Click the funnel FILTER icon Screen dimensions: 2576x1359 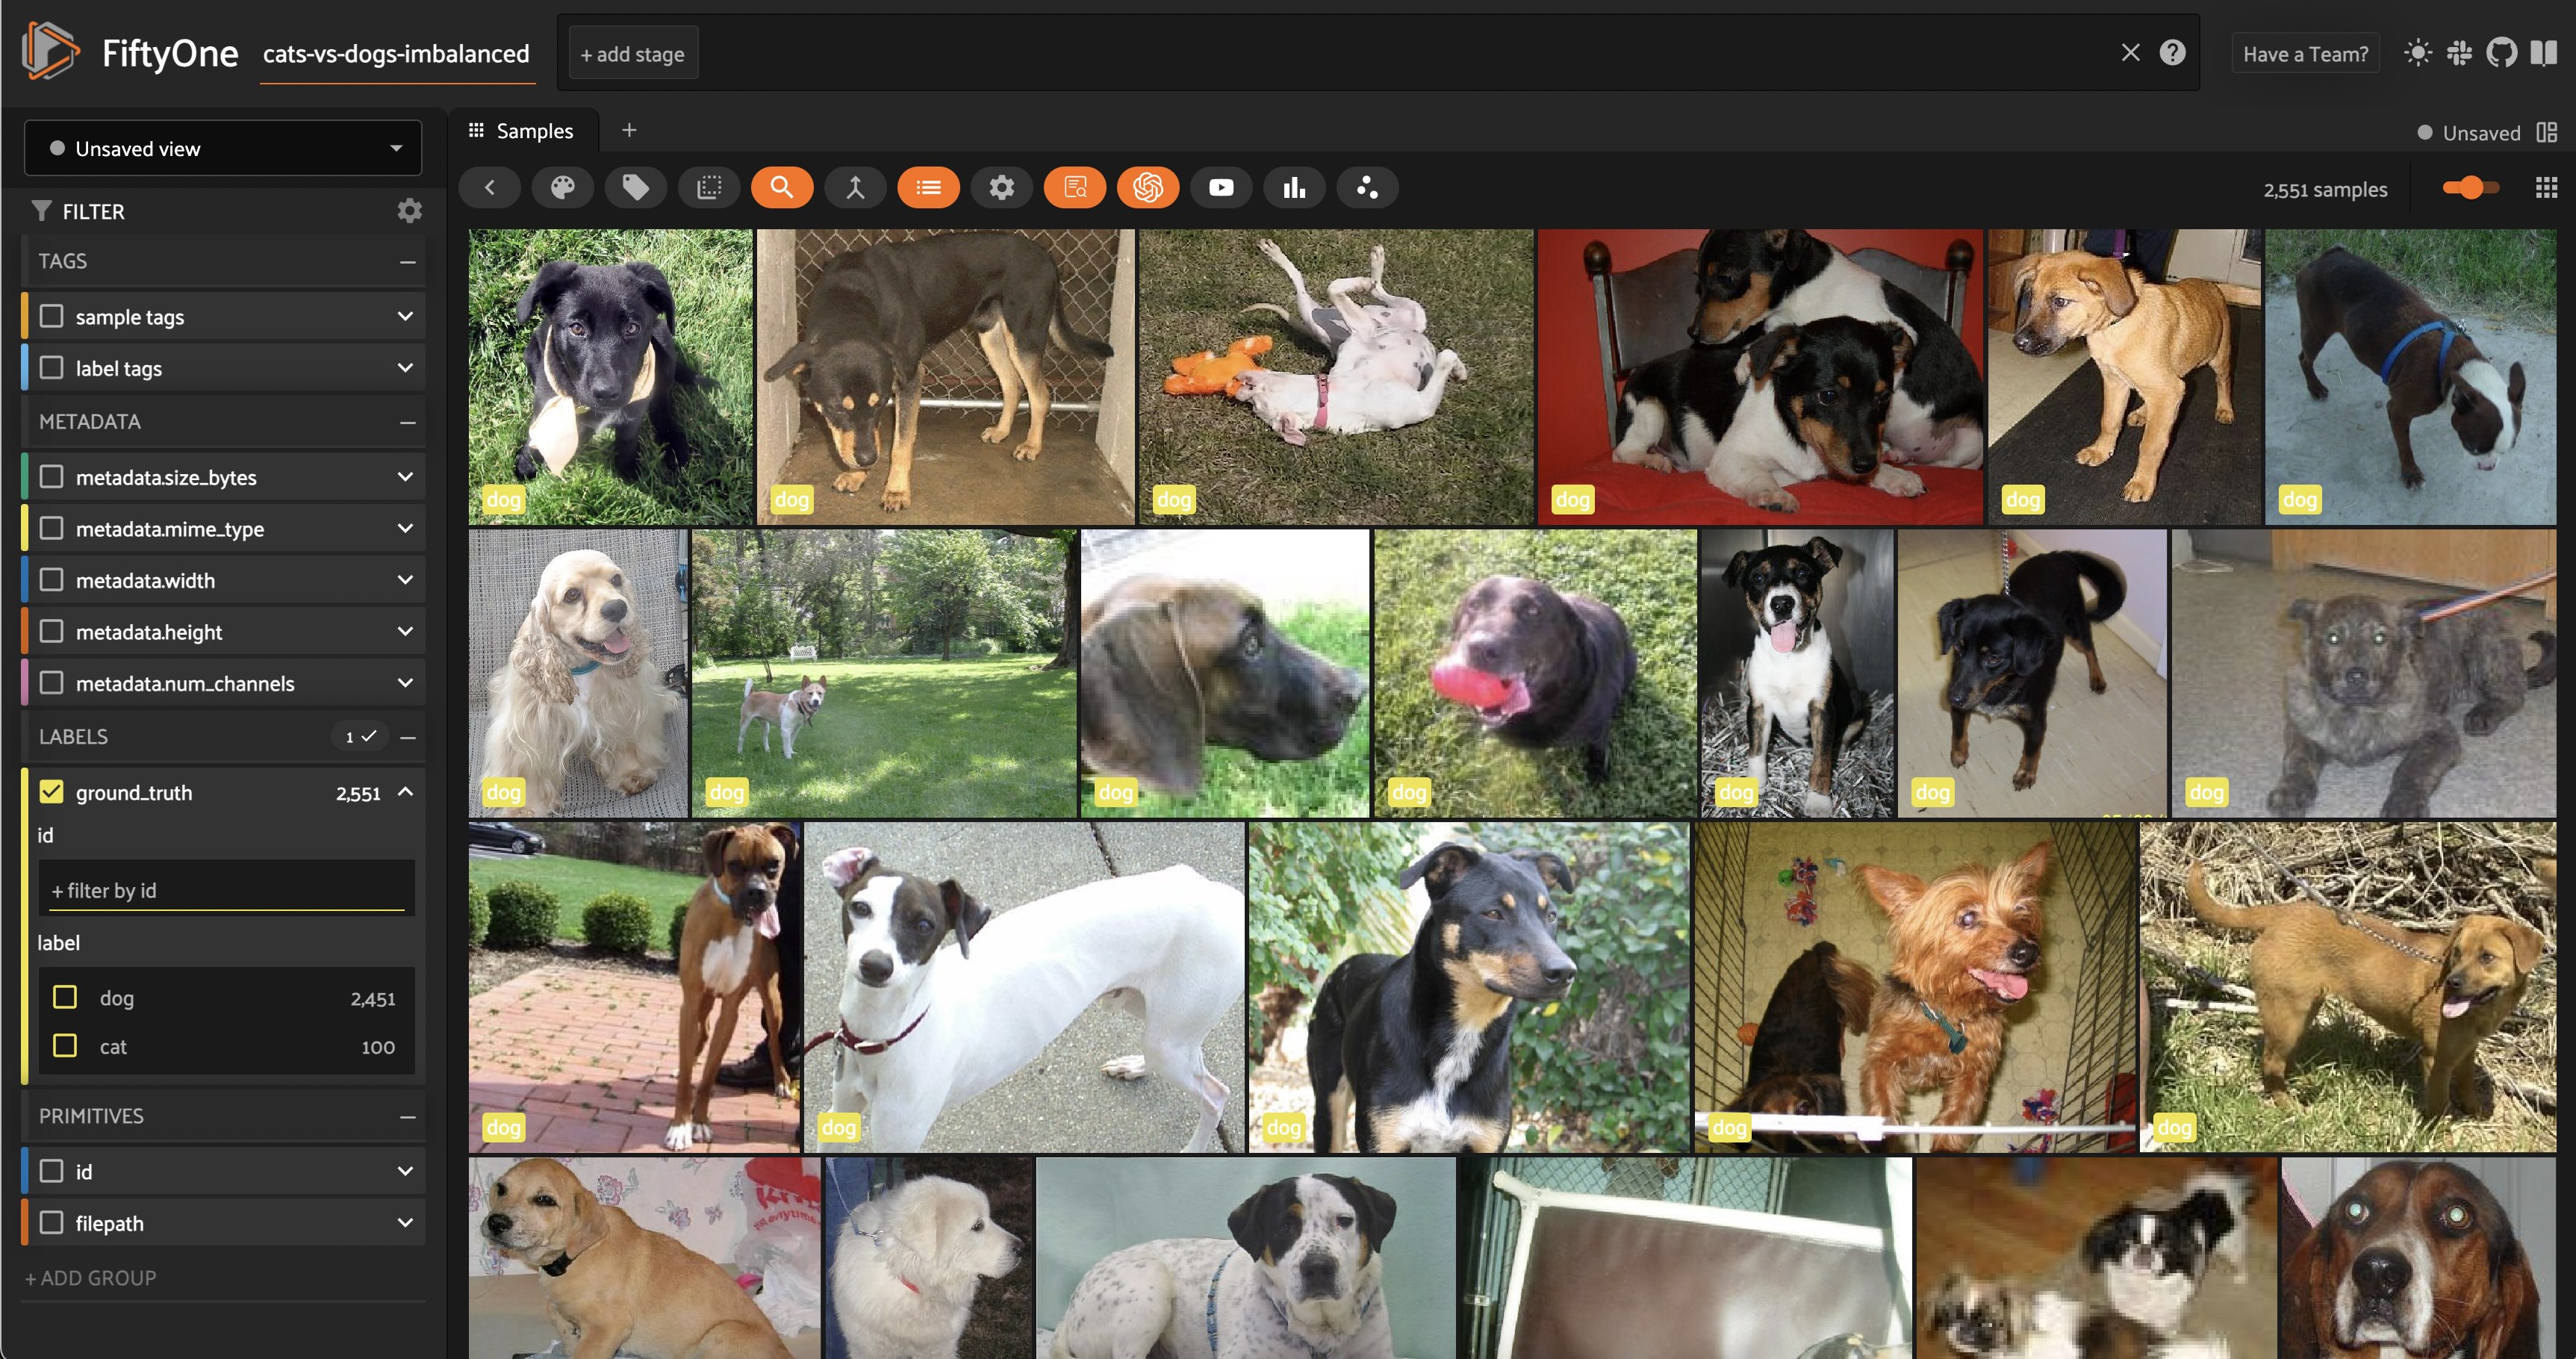point(41,211)
